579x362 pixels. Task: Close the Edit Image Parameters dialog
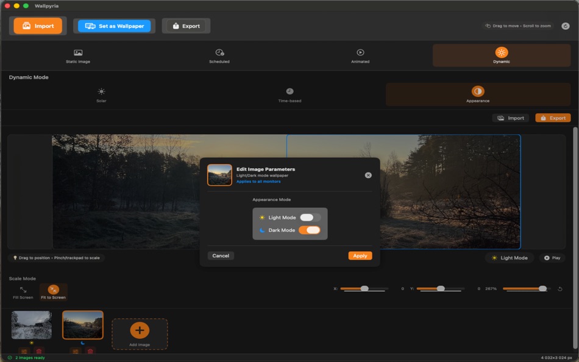[x=368, y=175]
